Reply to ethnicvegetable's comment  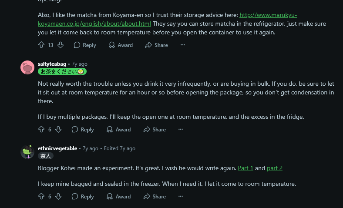83,196
